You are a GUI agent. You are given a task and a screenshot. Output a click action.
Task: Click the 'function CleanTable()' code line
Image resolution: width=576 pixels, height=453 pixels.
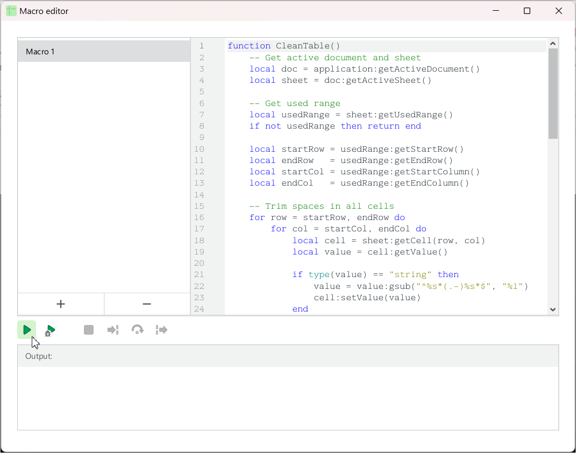(x=283, y=46)
